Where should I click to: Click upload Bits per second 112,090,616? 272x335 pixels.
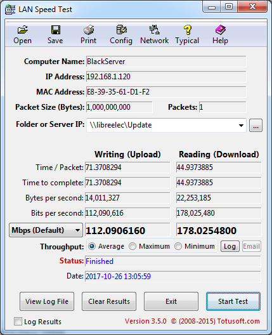coord(127,213)
